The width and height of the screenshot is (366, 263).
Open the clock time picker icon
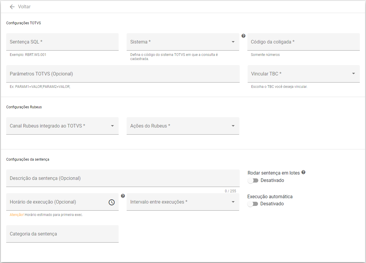(x=112, y=202)
